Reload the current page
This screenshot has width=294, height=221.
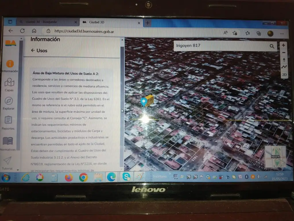click(22, 31)
